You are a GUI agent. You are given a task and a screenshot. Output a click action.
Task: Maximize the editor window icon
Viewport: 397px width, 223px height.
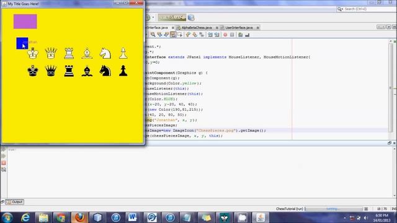pyautogui.click(x=395, y=27)
